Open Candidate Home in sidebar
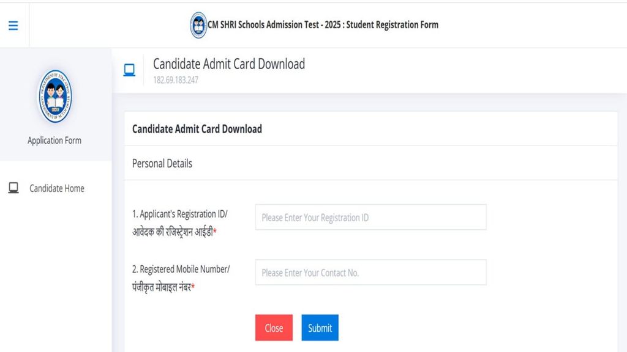This screenshot has height=352, width=627. [x=57, y=188]
